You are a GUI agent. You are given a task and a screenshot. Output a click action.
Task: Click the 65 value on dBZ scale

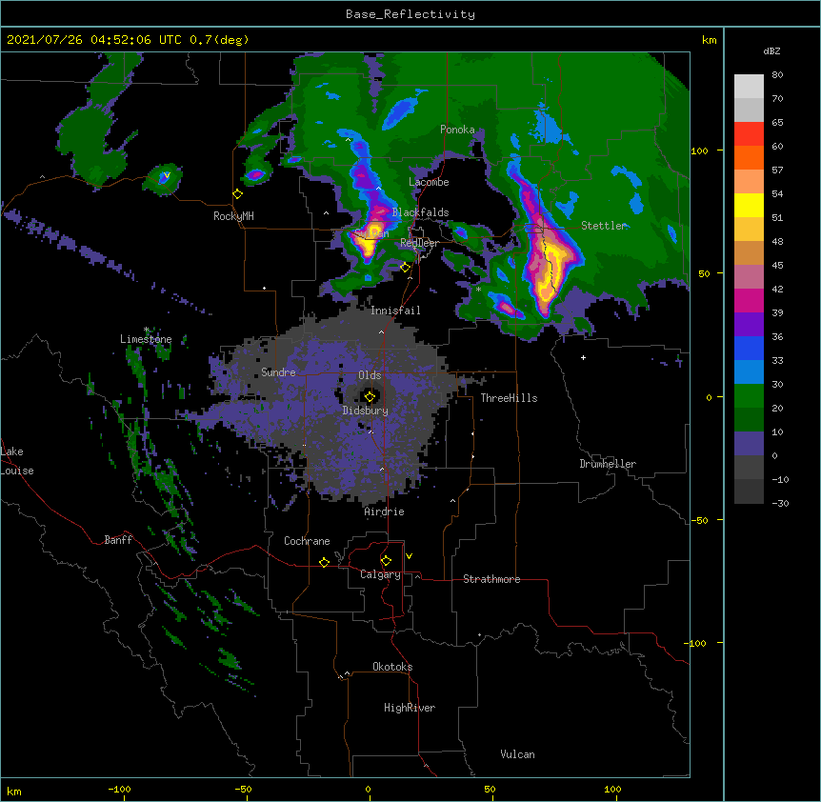click(777, 123)
